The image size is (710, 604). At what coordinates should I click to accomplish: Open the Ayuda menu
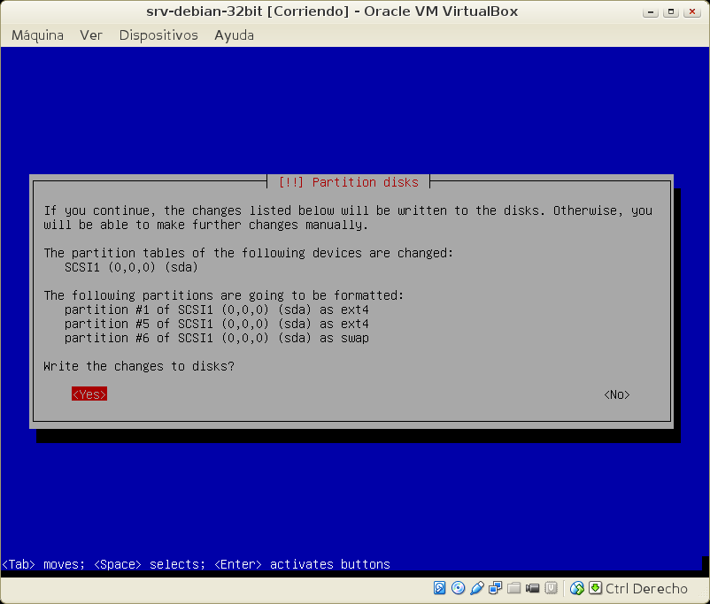tap(234, 35)
